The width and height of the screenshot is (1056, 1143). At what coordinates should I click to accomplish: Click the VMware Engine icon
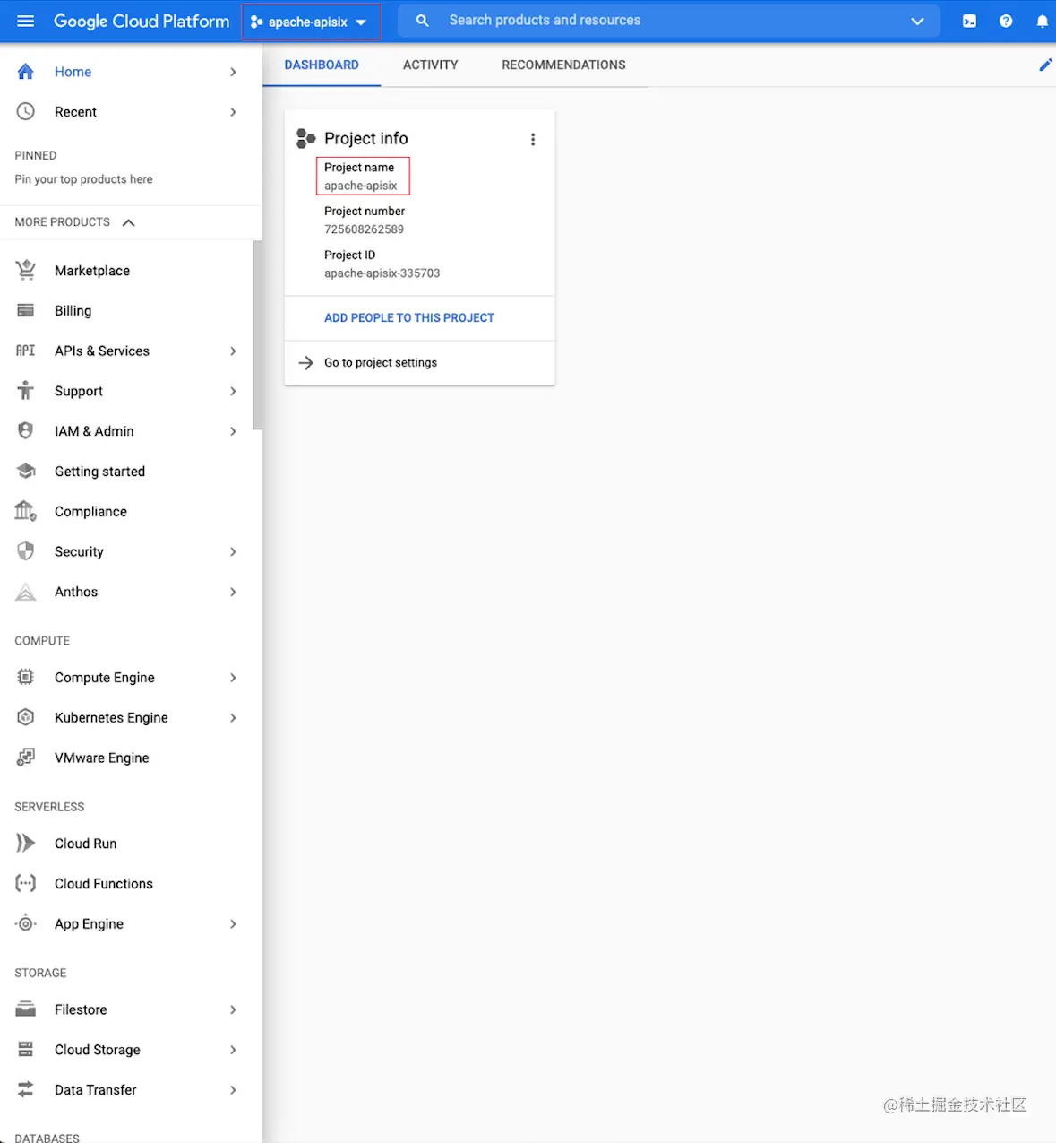tap(26, 758)
